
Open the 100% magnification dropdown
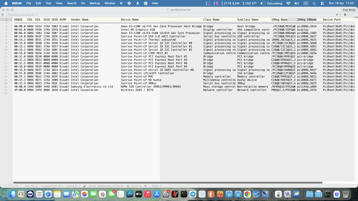coord(157,186)
